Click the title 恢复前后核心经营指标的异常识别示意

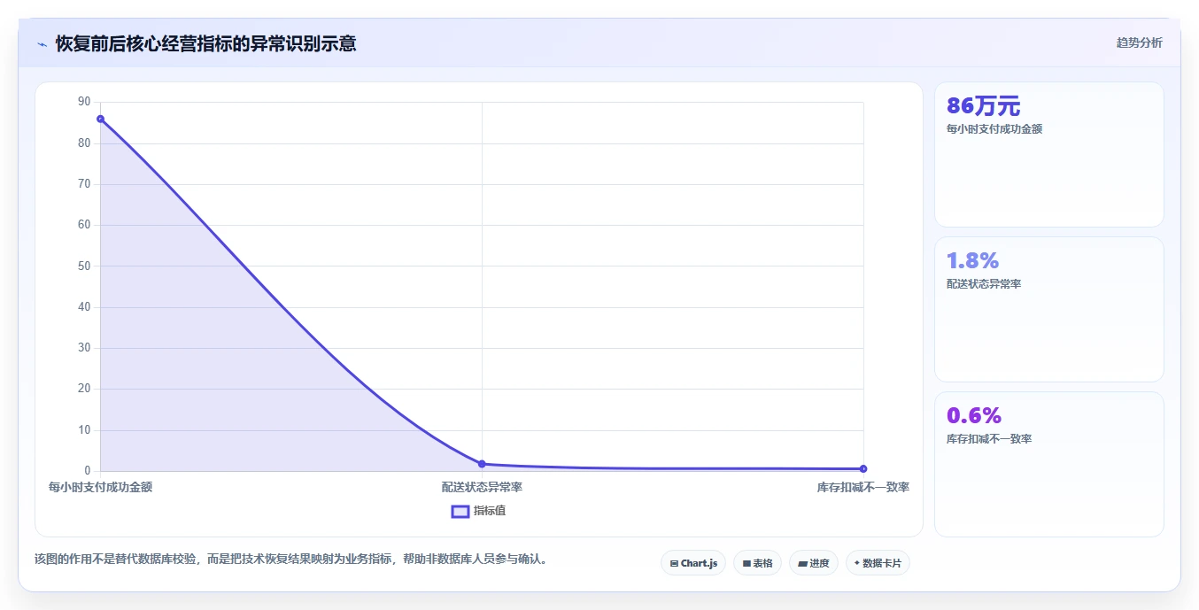(x=206, y=43)
